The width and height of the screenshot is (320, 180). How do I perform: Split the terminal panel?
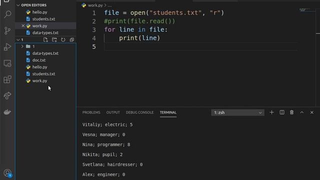pyautogui.click(x=282, y=112)
